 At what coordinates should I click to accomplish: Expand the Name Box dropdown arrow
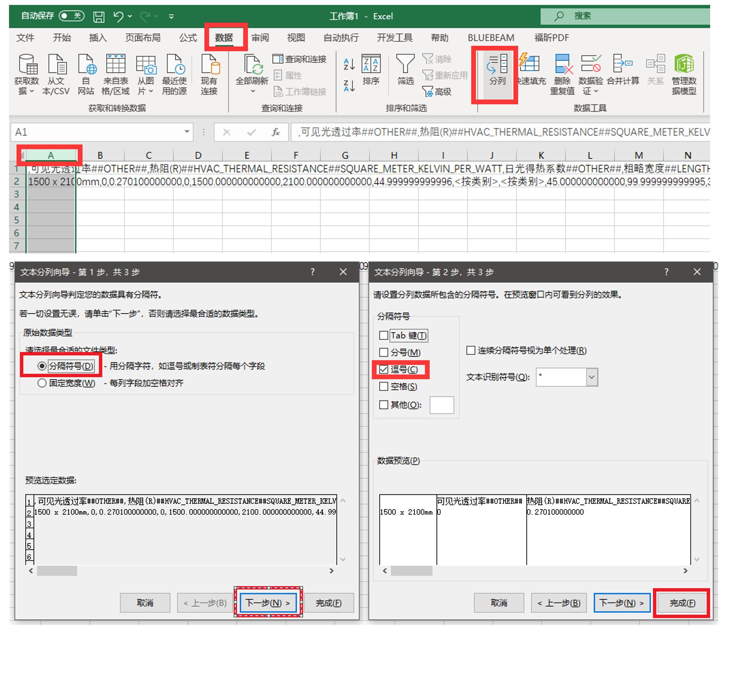coord(187,132)
